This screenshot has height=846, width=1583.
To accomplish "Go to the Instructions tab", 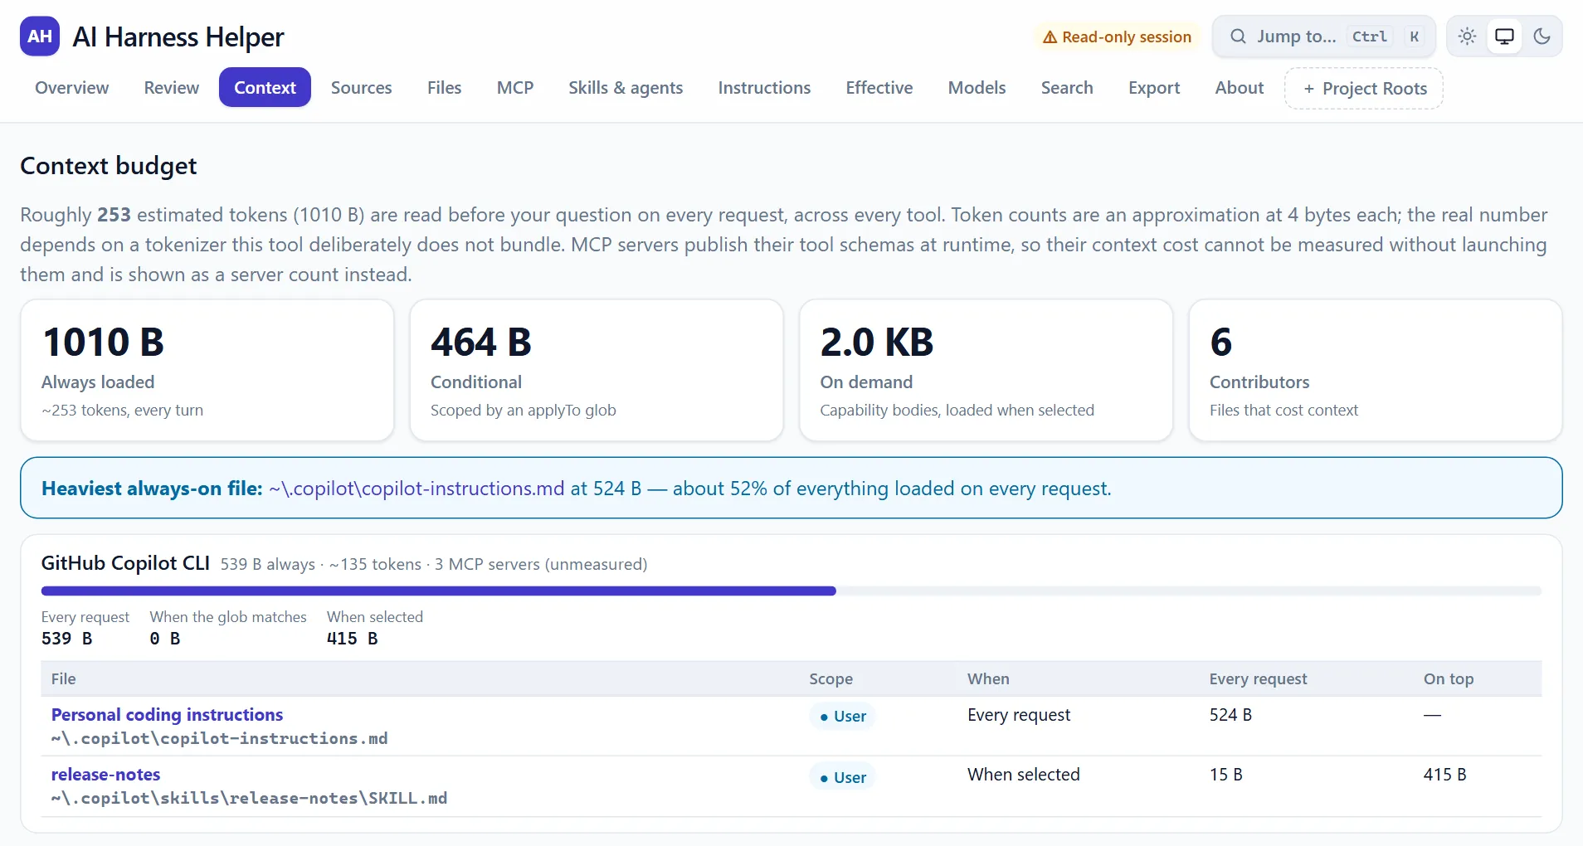I will click(764, 87).
